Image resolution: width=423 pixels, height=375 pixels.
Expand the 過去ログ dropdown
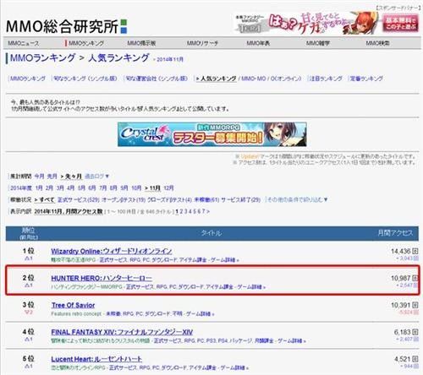click(x=96, y=177)
